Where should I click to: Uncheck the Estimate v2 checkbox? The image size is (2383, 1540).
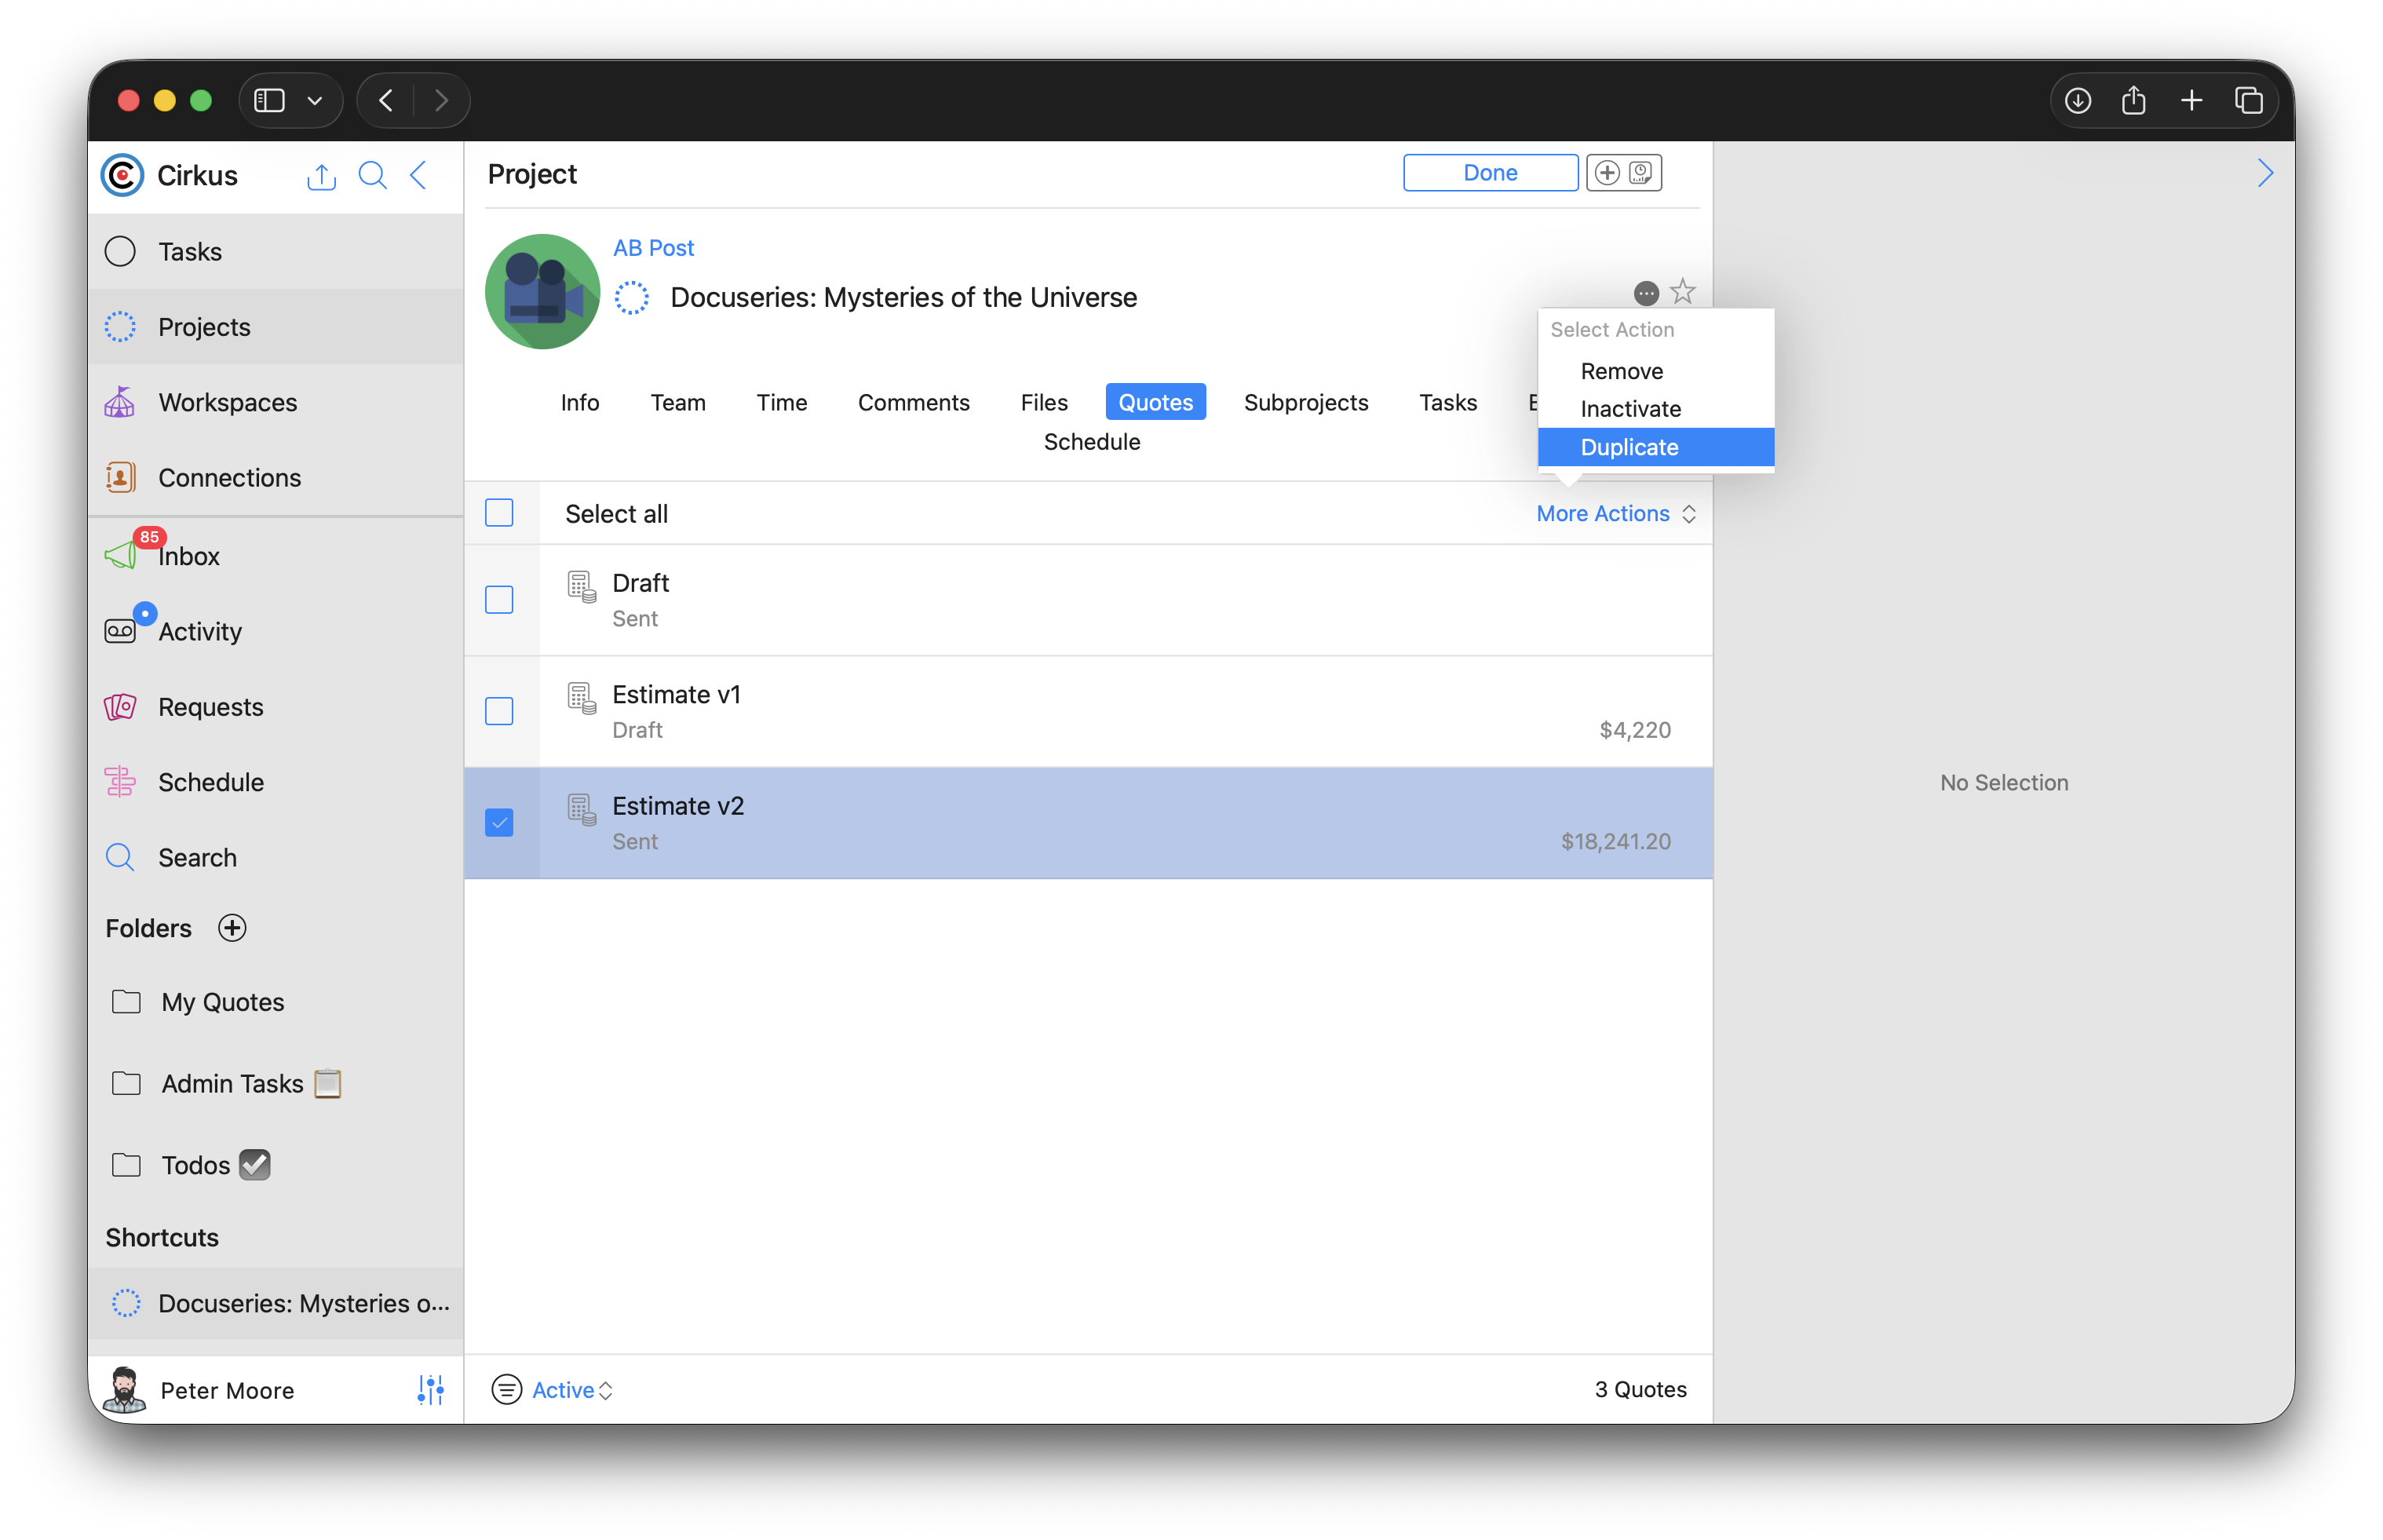[499, 822]
